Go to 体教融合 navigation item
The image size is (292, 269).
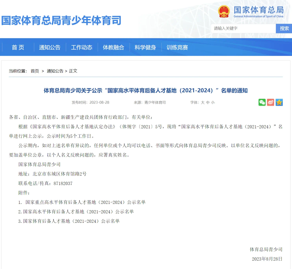[113, 47]
